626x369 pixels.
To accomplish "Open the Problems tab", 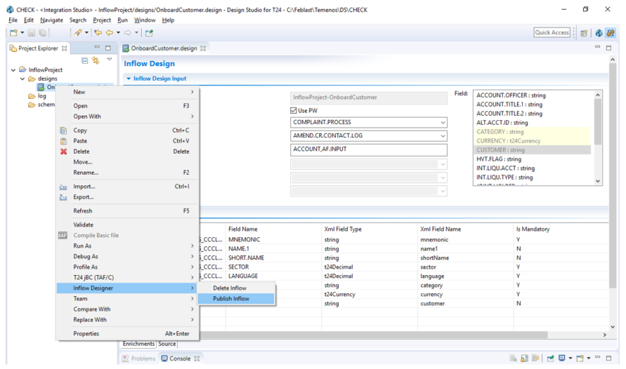I will point(139,358).
